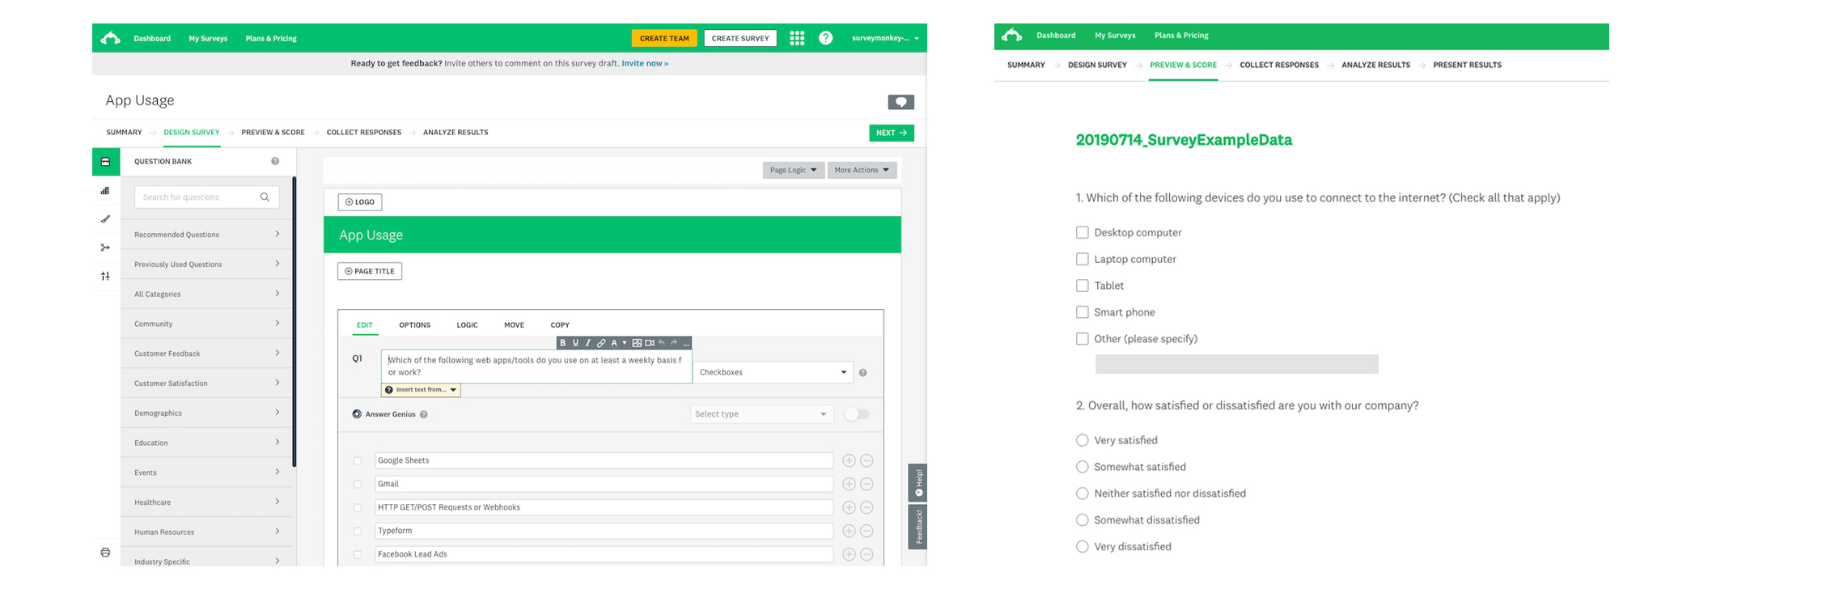Image resolution: width=1835 pixels, height=589 pixels.
Task: Click the Answer Genius help icon
Action: (424, 414)
